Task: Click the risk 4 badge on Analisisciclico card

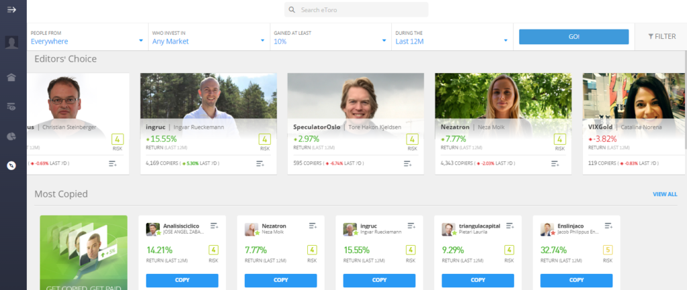Action: coord(213,250)
